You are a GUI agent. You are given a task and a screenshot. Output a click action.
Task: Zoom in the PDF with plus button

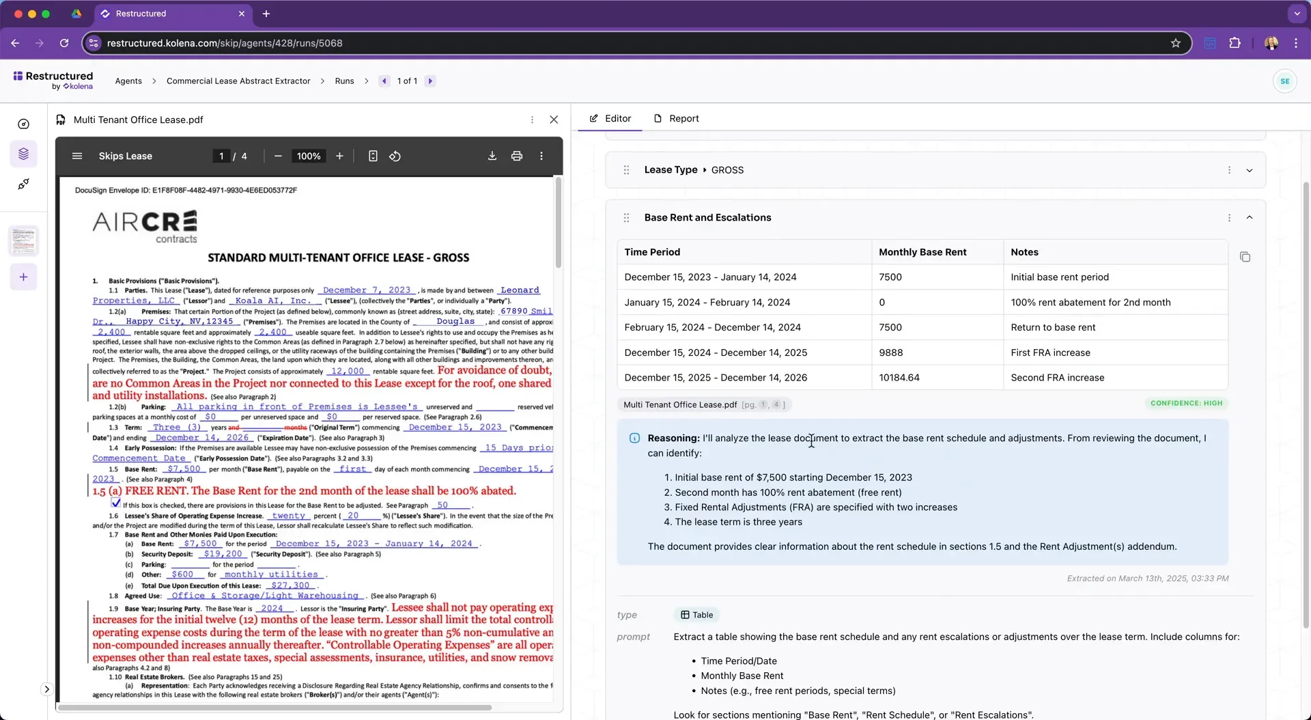tap(339, 156)
